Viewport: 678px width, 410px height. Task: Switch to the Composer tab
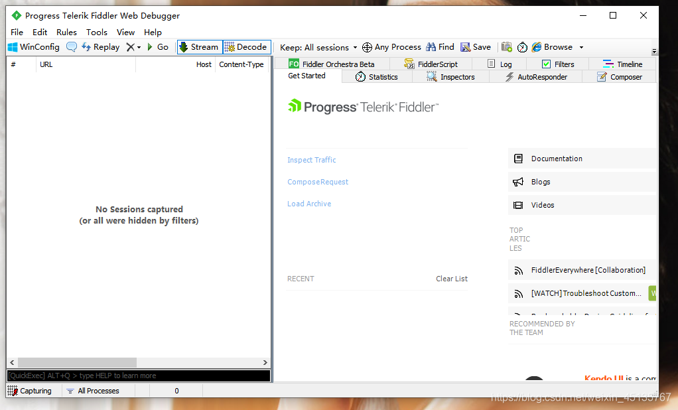pyautogui.click(x=619, y=77)
